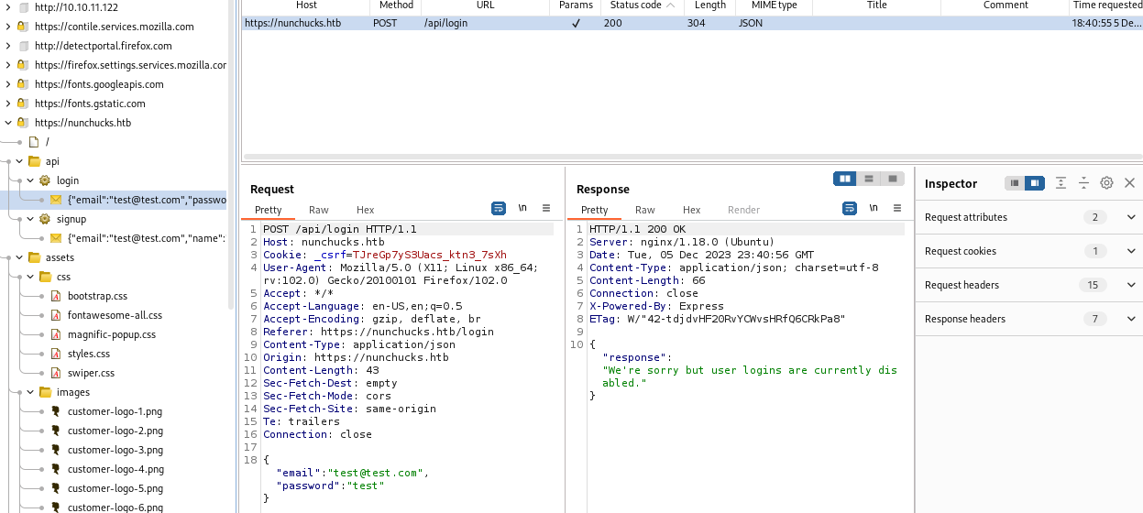Collapse the https://nunchucks.htb tree node

point(8,123)
